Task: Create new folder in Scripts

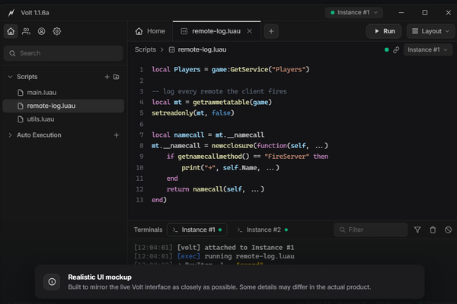Action: coord(117,77)
